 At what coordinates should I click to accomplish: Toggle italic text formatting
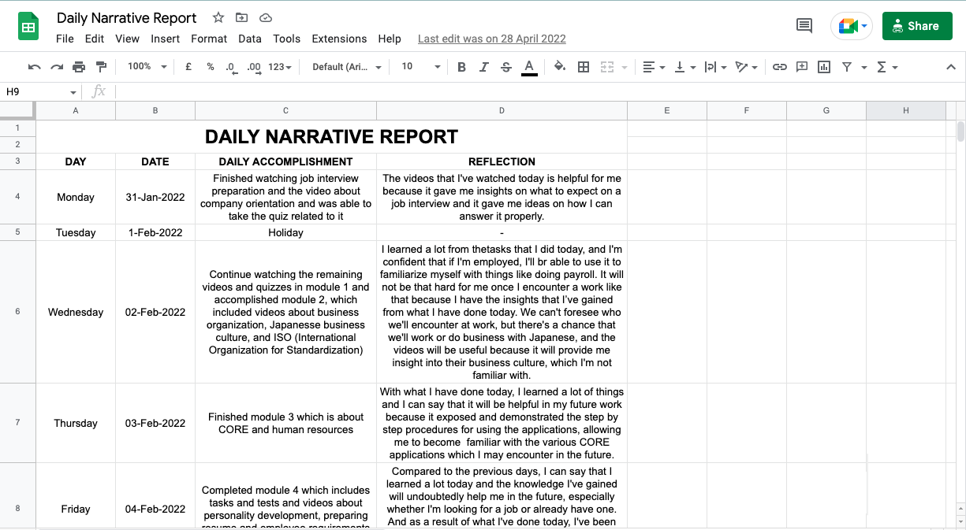484,67
